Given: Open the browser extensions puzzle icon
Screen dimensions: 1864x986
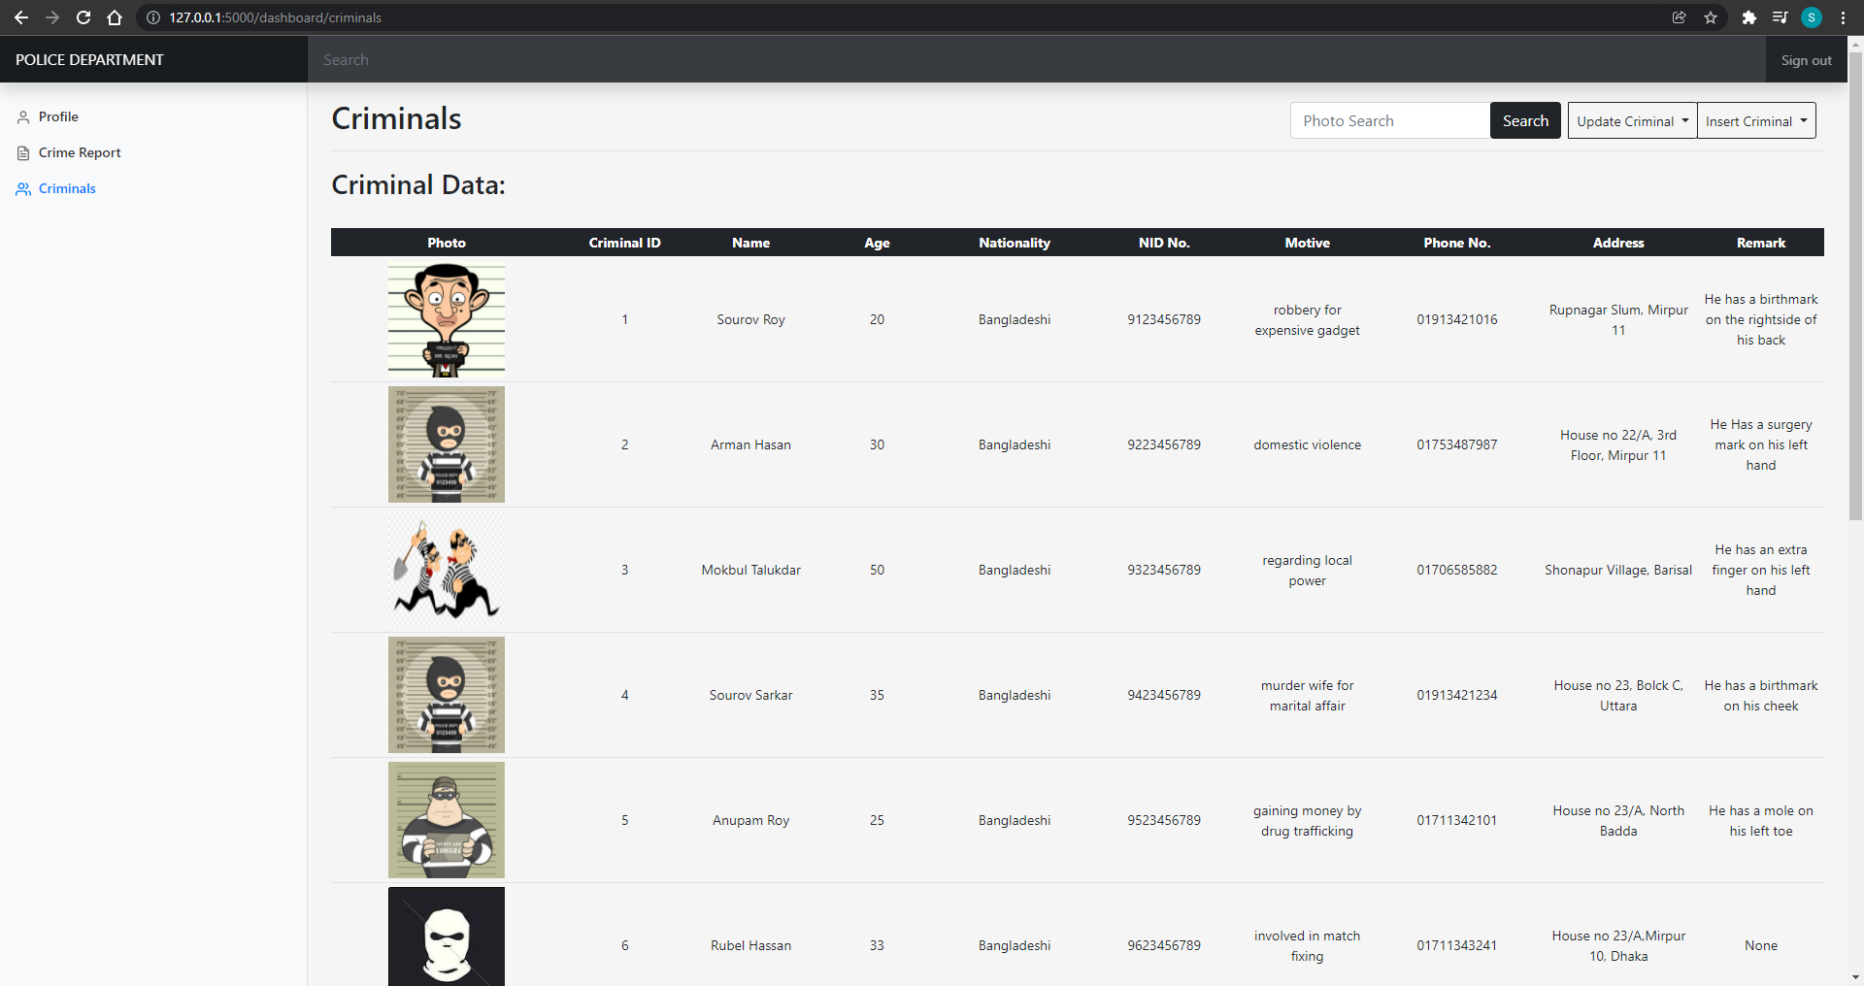Looking at the screenshot, I should 1749,17.
